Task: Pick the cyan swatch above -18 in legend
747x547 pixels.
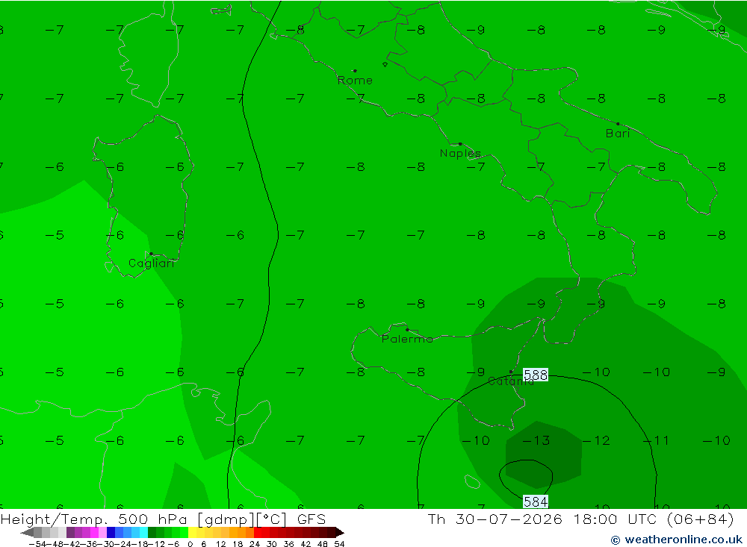Action: [143, 532]
